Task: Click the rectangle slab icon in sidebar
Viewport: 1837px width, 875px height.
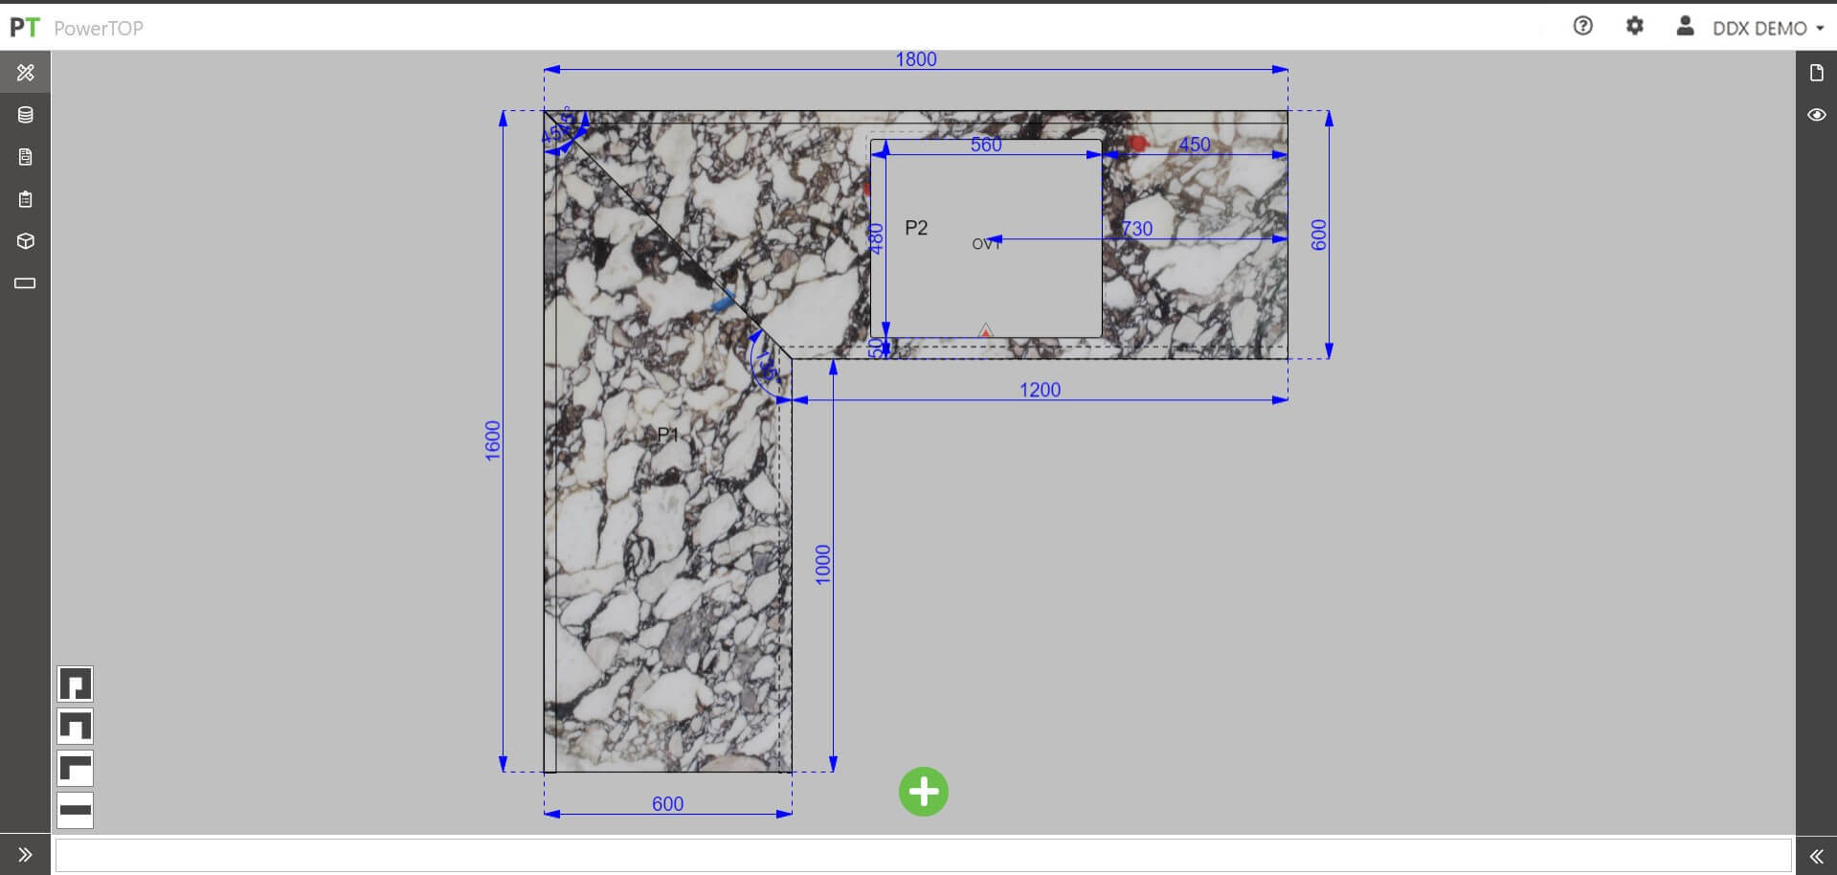Action: [25, 283]
